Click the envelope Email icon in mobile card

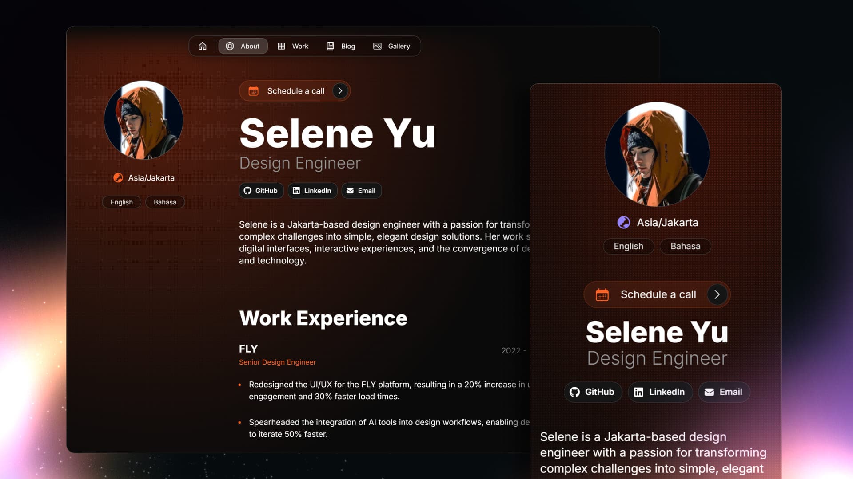pyautogui.click(x=710, y=392)
